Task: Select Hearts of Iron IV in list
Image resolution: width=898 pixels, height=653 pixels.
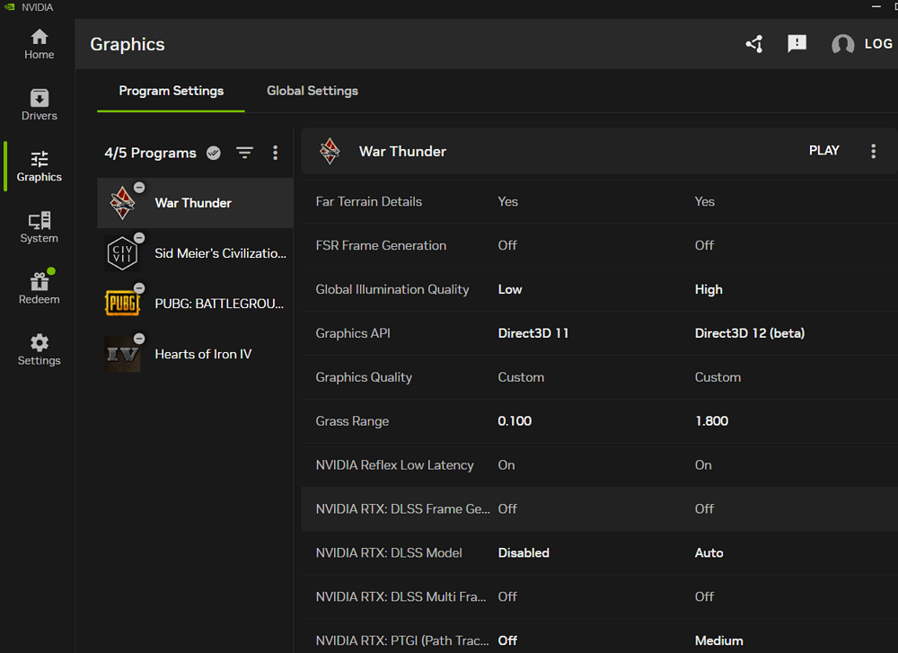Action: pyautogui.click(x=195, y=354)
